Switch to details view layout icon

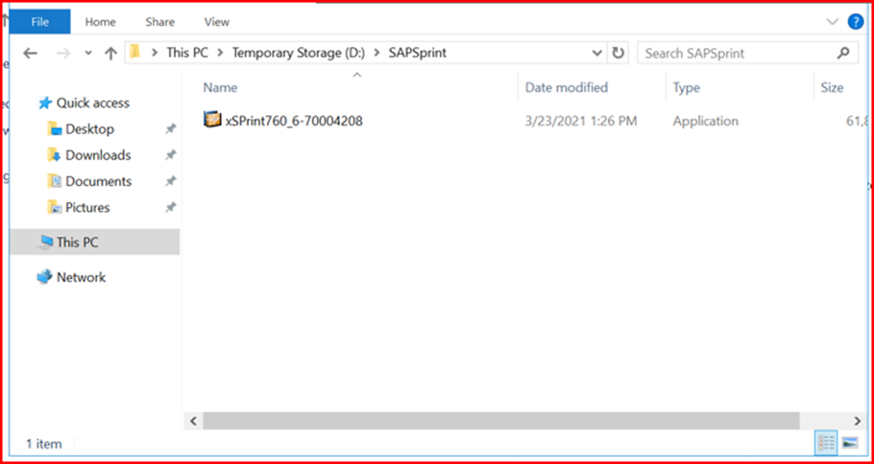coord(826,442)
